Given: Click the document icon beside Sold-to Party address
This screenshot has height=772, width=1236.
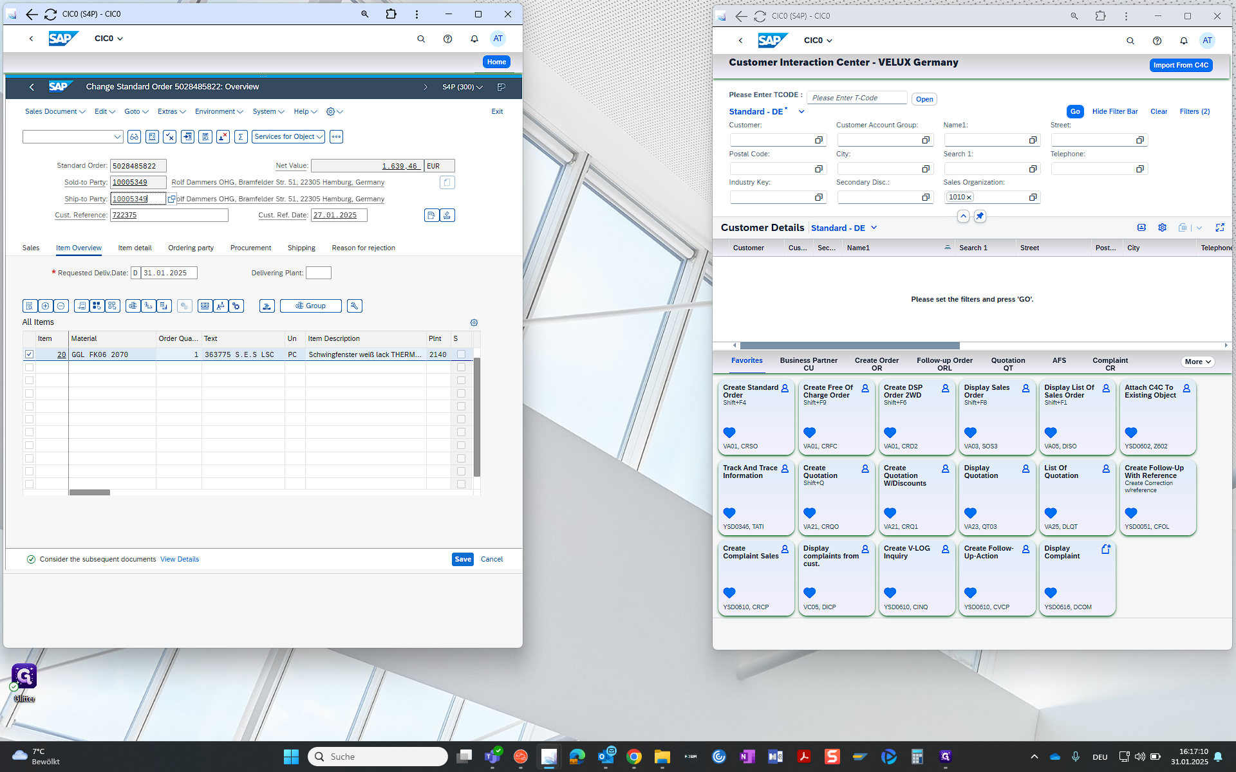Looking at the screenshot, I should 447,183.
